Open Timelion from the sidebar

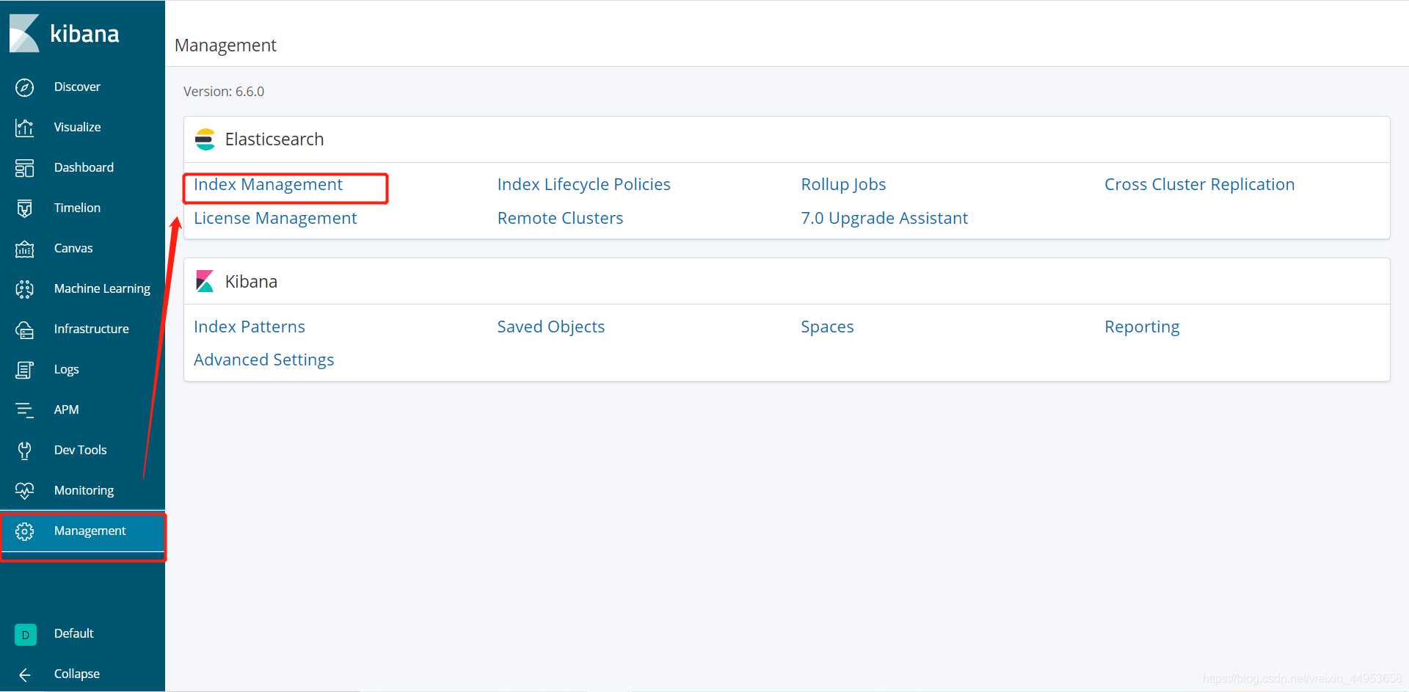(77, 208)
